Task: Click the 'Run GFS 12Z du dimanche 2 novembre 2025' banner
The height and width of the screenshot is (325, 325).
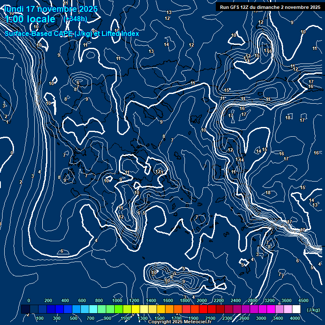Action: click(270, 7)
